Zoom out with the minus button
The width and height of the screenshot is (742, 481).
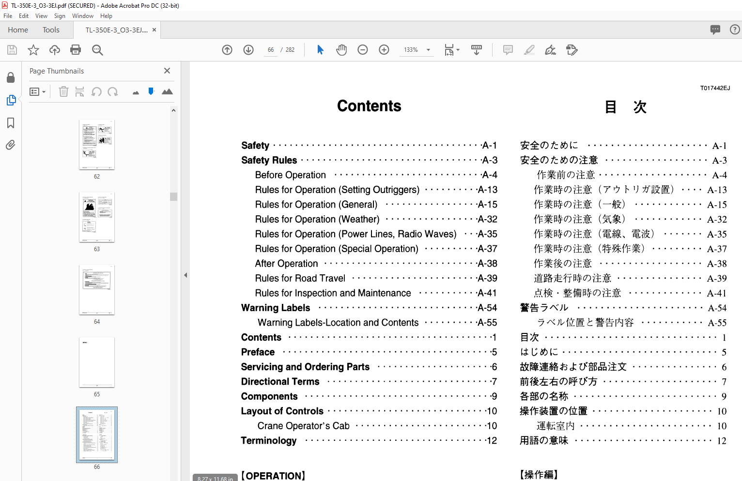[363, 50]
